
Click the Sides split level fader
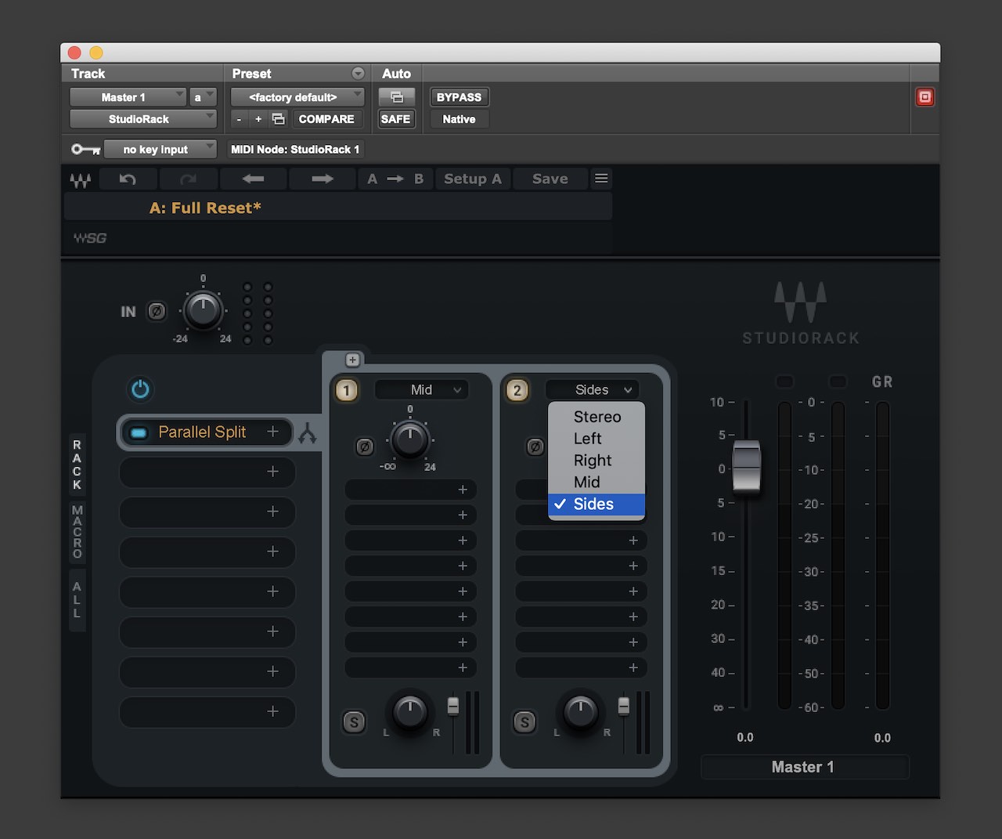pos(624,706)
